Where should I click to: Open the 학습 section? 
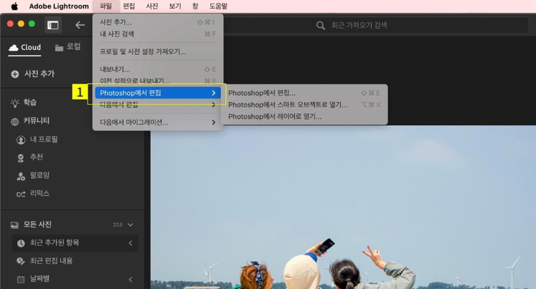[x=30, y=102]
